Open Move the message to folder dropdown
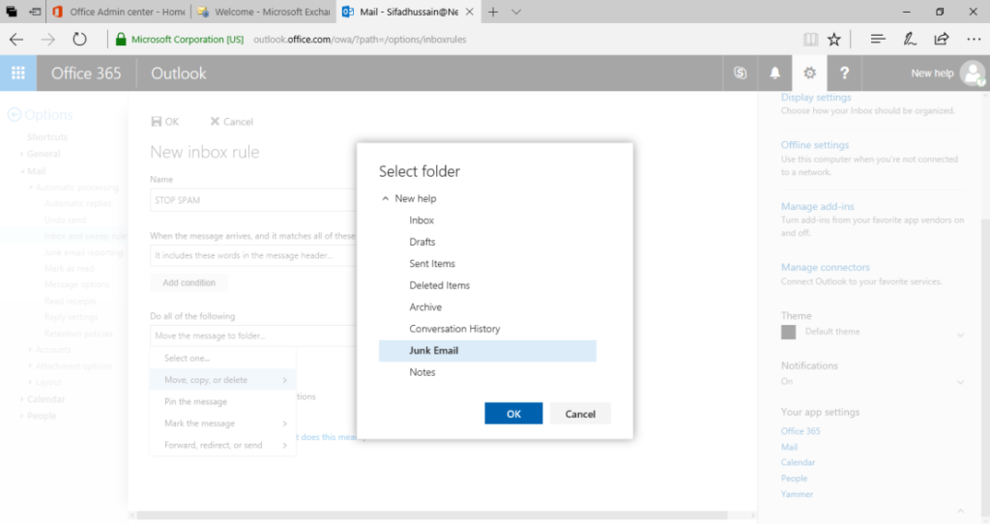Screen dimensions: 990x524 253,335
